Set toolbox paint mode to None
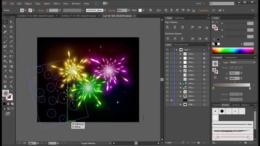The height and width of the screenshot is (146, 260). coord(12,104)
